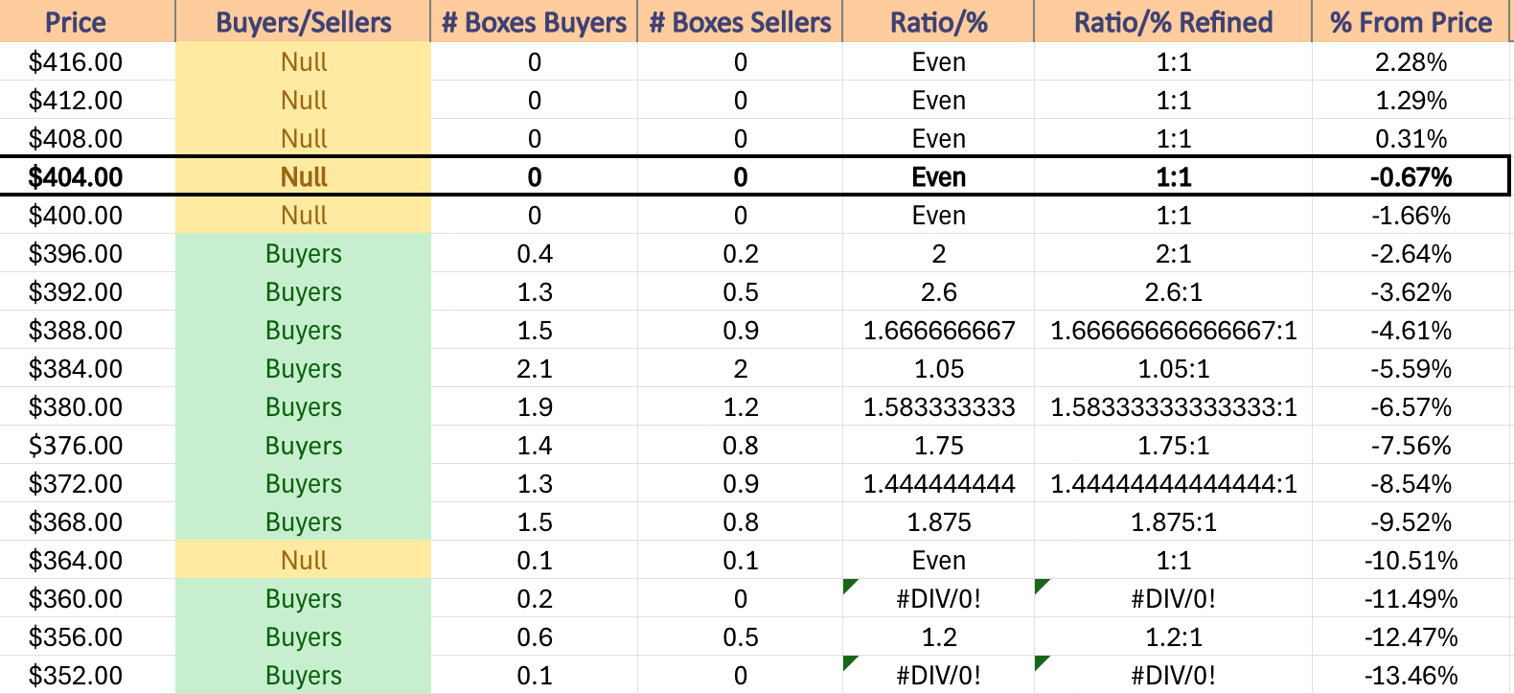Select the bold $404.00 price cell
The height and width of the screenshot is (694, 1514).
(x=87, y=177)
